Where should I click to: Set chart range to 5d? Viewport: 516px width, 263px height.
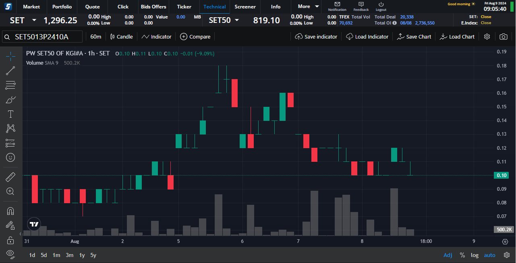point(44,255)
